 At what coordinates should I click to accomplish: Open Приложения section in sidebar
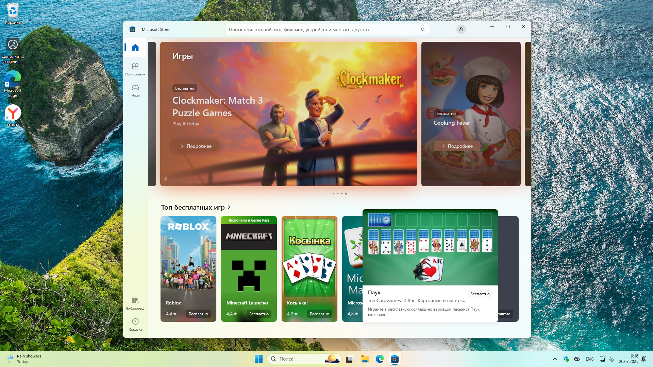(135, 69)
